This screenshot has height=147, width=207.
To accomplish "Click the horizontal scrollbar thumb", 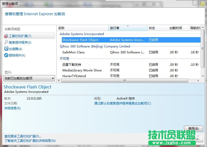I will (x=125, y=80).
